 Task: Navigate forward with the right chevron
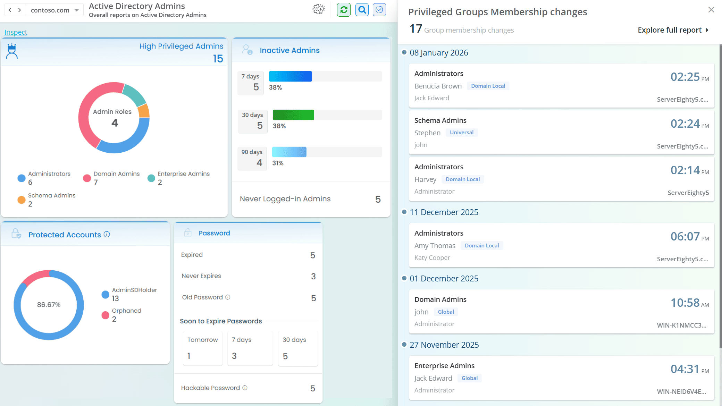(20, 10)
